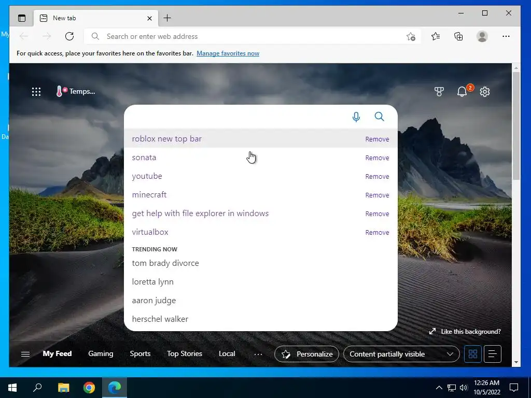This screenshot has height=398, width=531.
Task: Open the app launcher grid icon
Action: (x=36, y=91)
